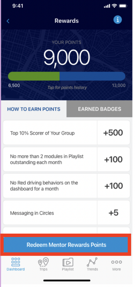Screen dimensions: 135x287
Task: Select the Playlist modules outstanding reward row
Action: (x=66, y=159)
